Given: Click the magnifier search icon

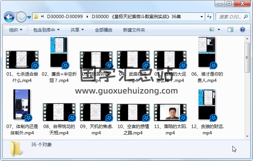Looking at the screenshot, I should tap(246, 16).
